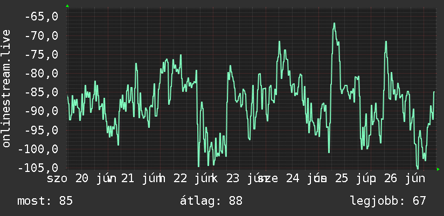Click the "legjobb: 67" best value text
This screenshot has height=216, width=444.
pyautogui.click(x=388, y=201)
